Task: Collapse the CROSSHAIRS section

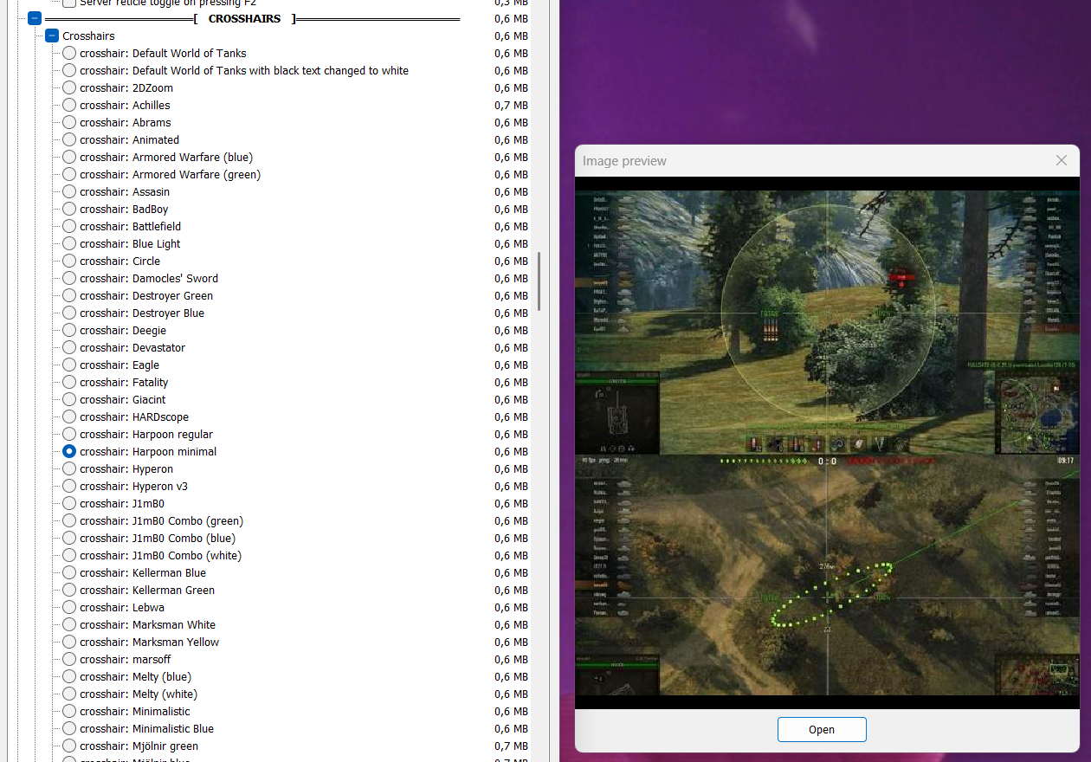Action: pyautogui.click(x=35, y=18)
